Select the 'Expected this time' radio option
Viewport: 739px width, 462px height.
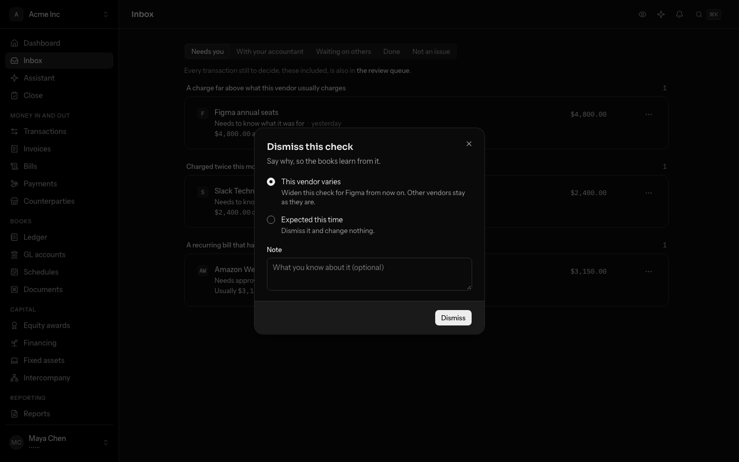coord(271,220)
